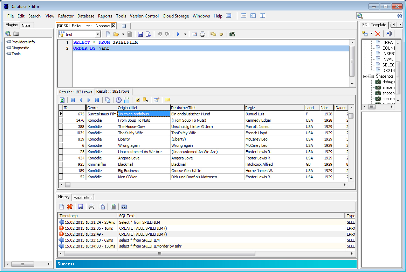This screenshot has height=272, width=406.
Task: Click the clock icon in result toolbar
Action: (x=119, y=100)
